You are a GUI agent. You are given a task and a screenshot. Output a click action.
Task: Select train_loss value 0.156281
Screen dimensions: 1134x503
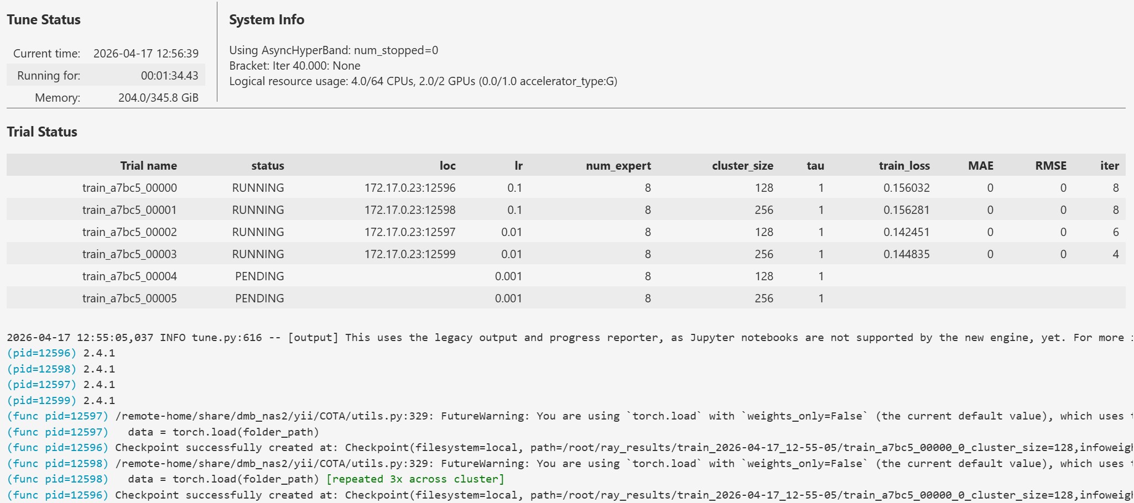[907, 210]
